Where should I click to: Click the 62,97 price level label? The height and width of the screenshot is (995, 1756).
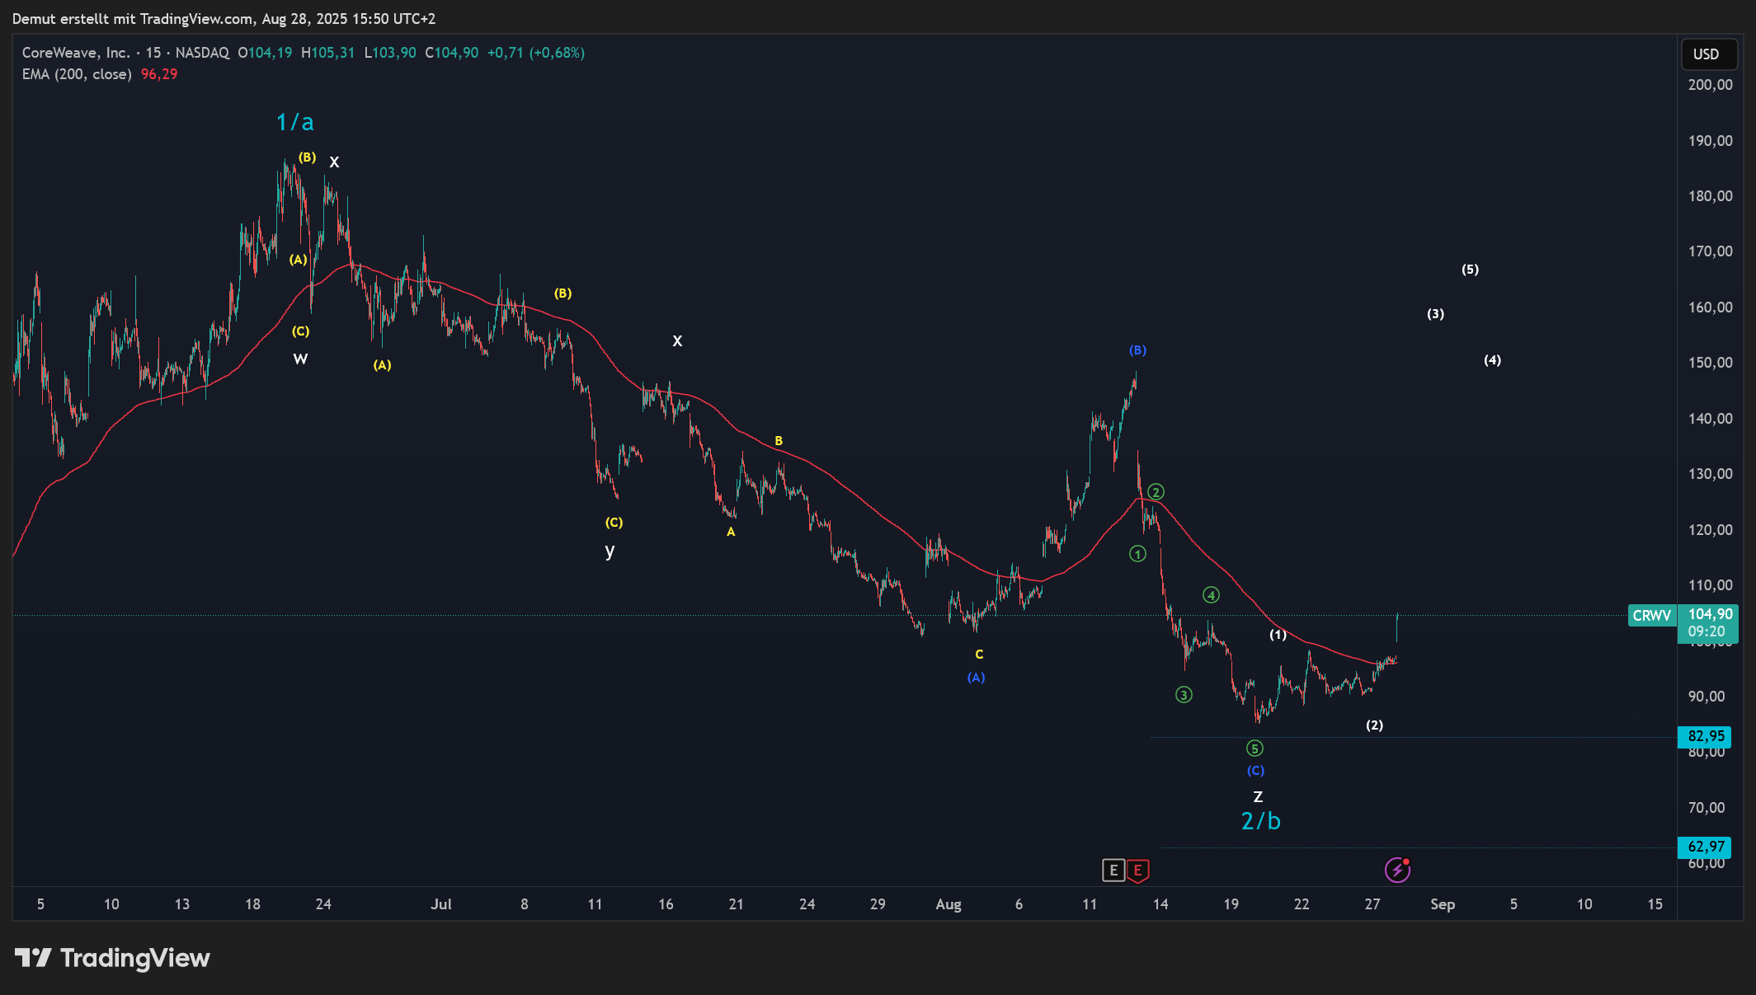(x=1706, y=847)
